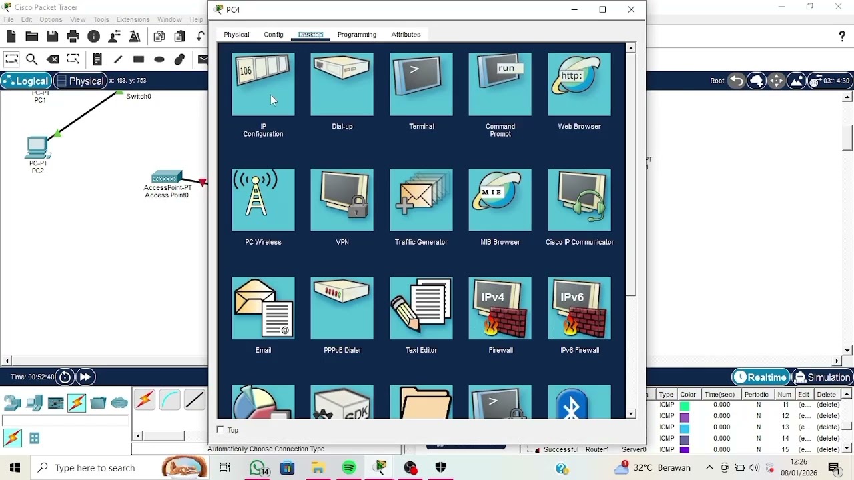Screen dimensions: 854x480
Task: Open the Extensions menu
Action: [x=133, y=20]
